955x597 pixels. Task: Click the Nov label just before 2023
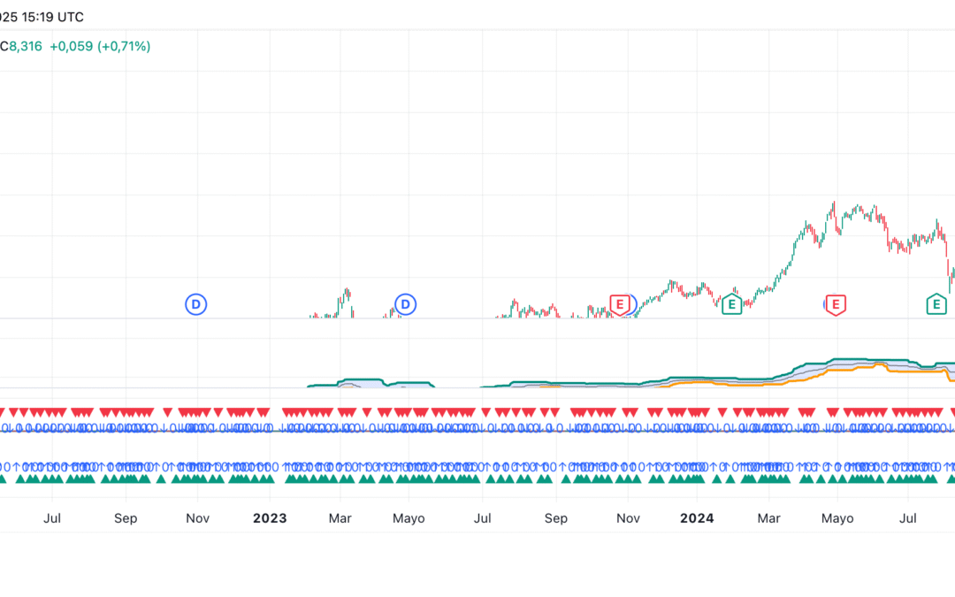pos(198,518)
